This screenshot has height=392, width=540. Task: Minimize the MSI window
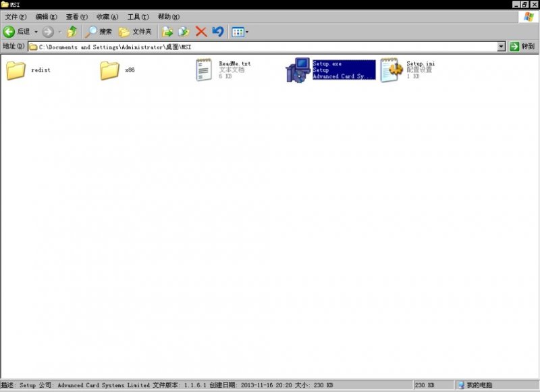pos(516,5)
